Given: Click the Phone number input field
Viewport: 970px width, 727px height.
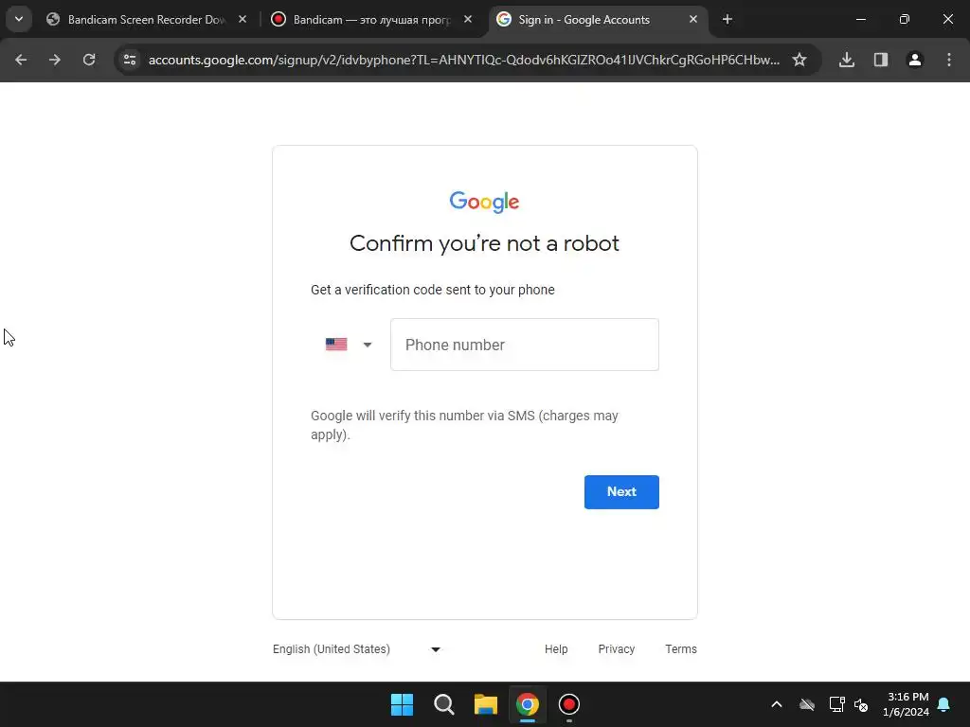Looking at the screenshot, I should [525, 345].
